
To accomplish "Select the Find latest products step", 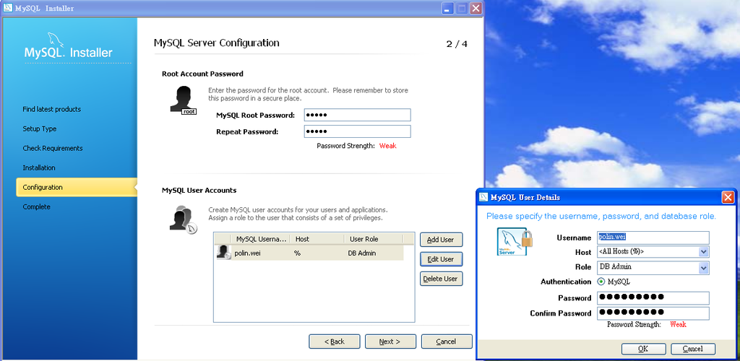I will [x=52, y=109].
